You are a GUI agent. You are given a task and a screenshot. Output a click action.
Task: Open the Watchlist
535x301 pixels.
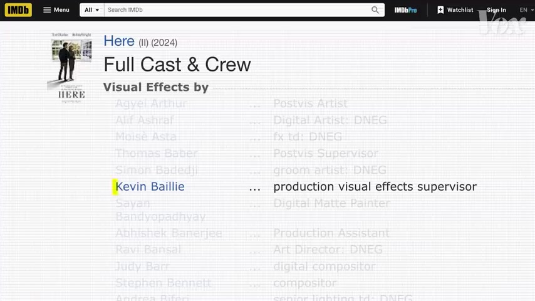(455, 10)
